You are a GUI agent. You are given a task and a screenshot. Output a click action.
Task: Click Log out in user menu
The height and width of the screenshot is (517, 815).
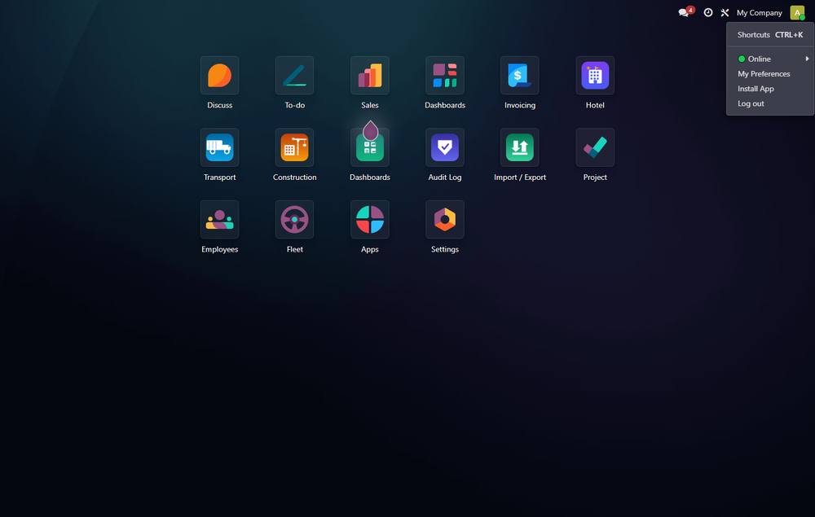tap(770, 103)
